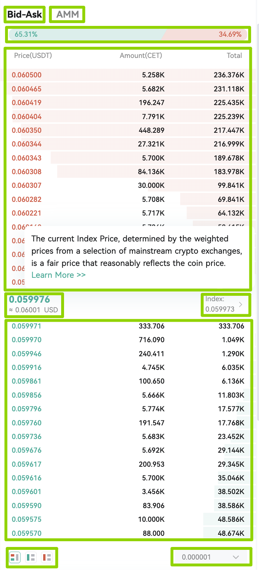Select bid price 0.059760
The height and width of the screenshot is (570, 259).
pyautogui.click(x=27, y=423)
